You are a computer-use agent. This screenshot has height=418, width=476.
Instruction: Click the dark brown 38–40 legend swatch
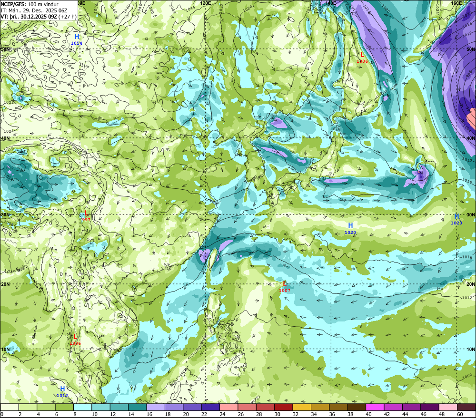click(x=357, y=407)
